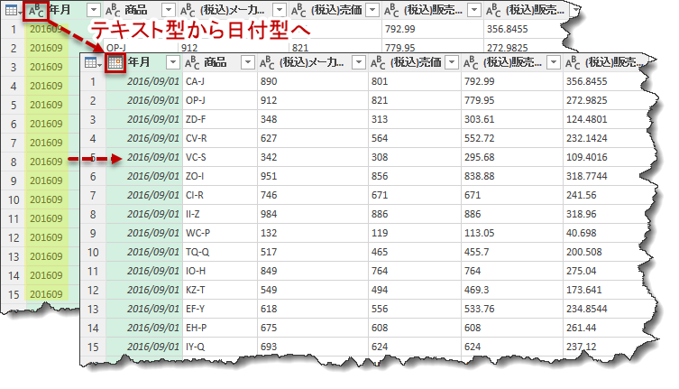The image size is (679, 389).
Task: Back table: ABC icon of (税込)販売... column holding 792.99
Action: point(391,11)
